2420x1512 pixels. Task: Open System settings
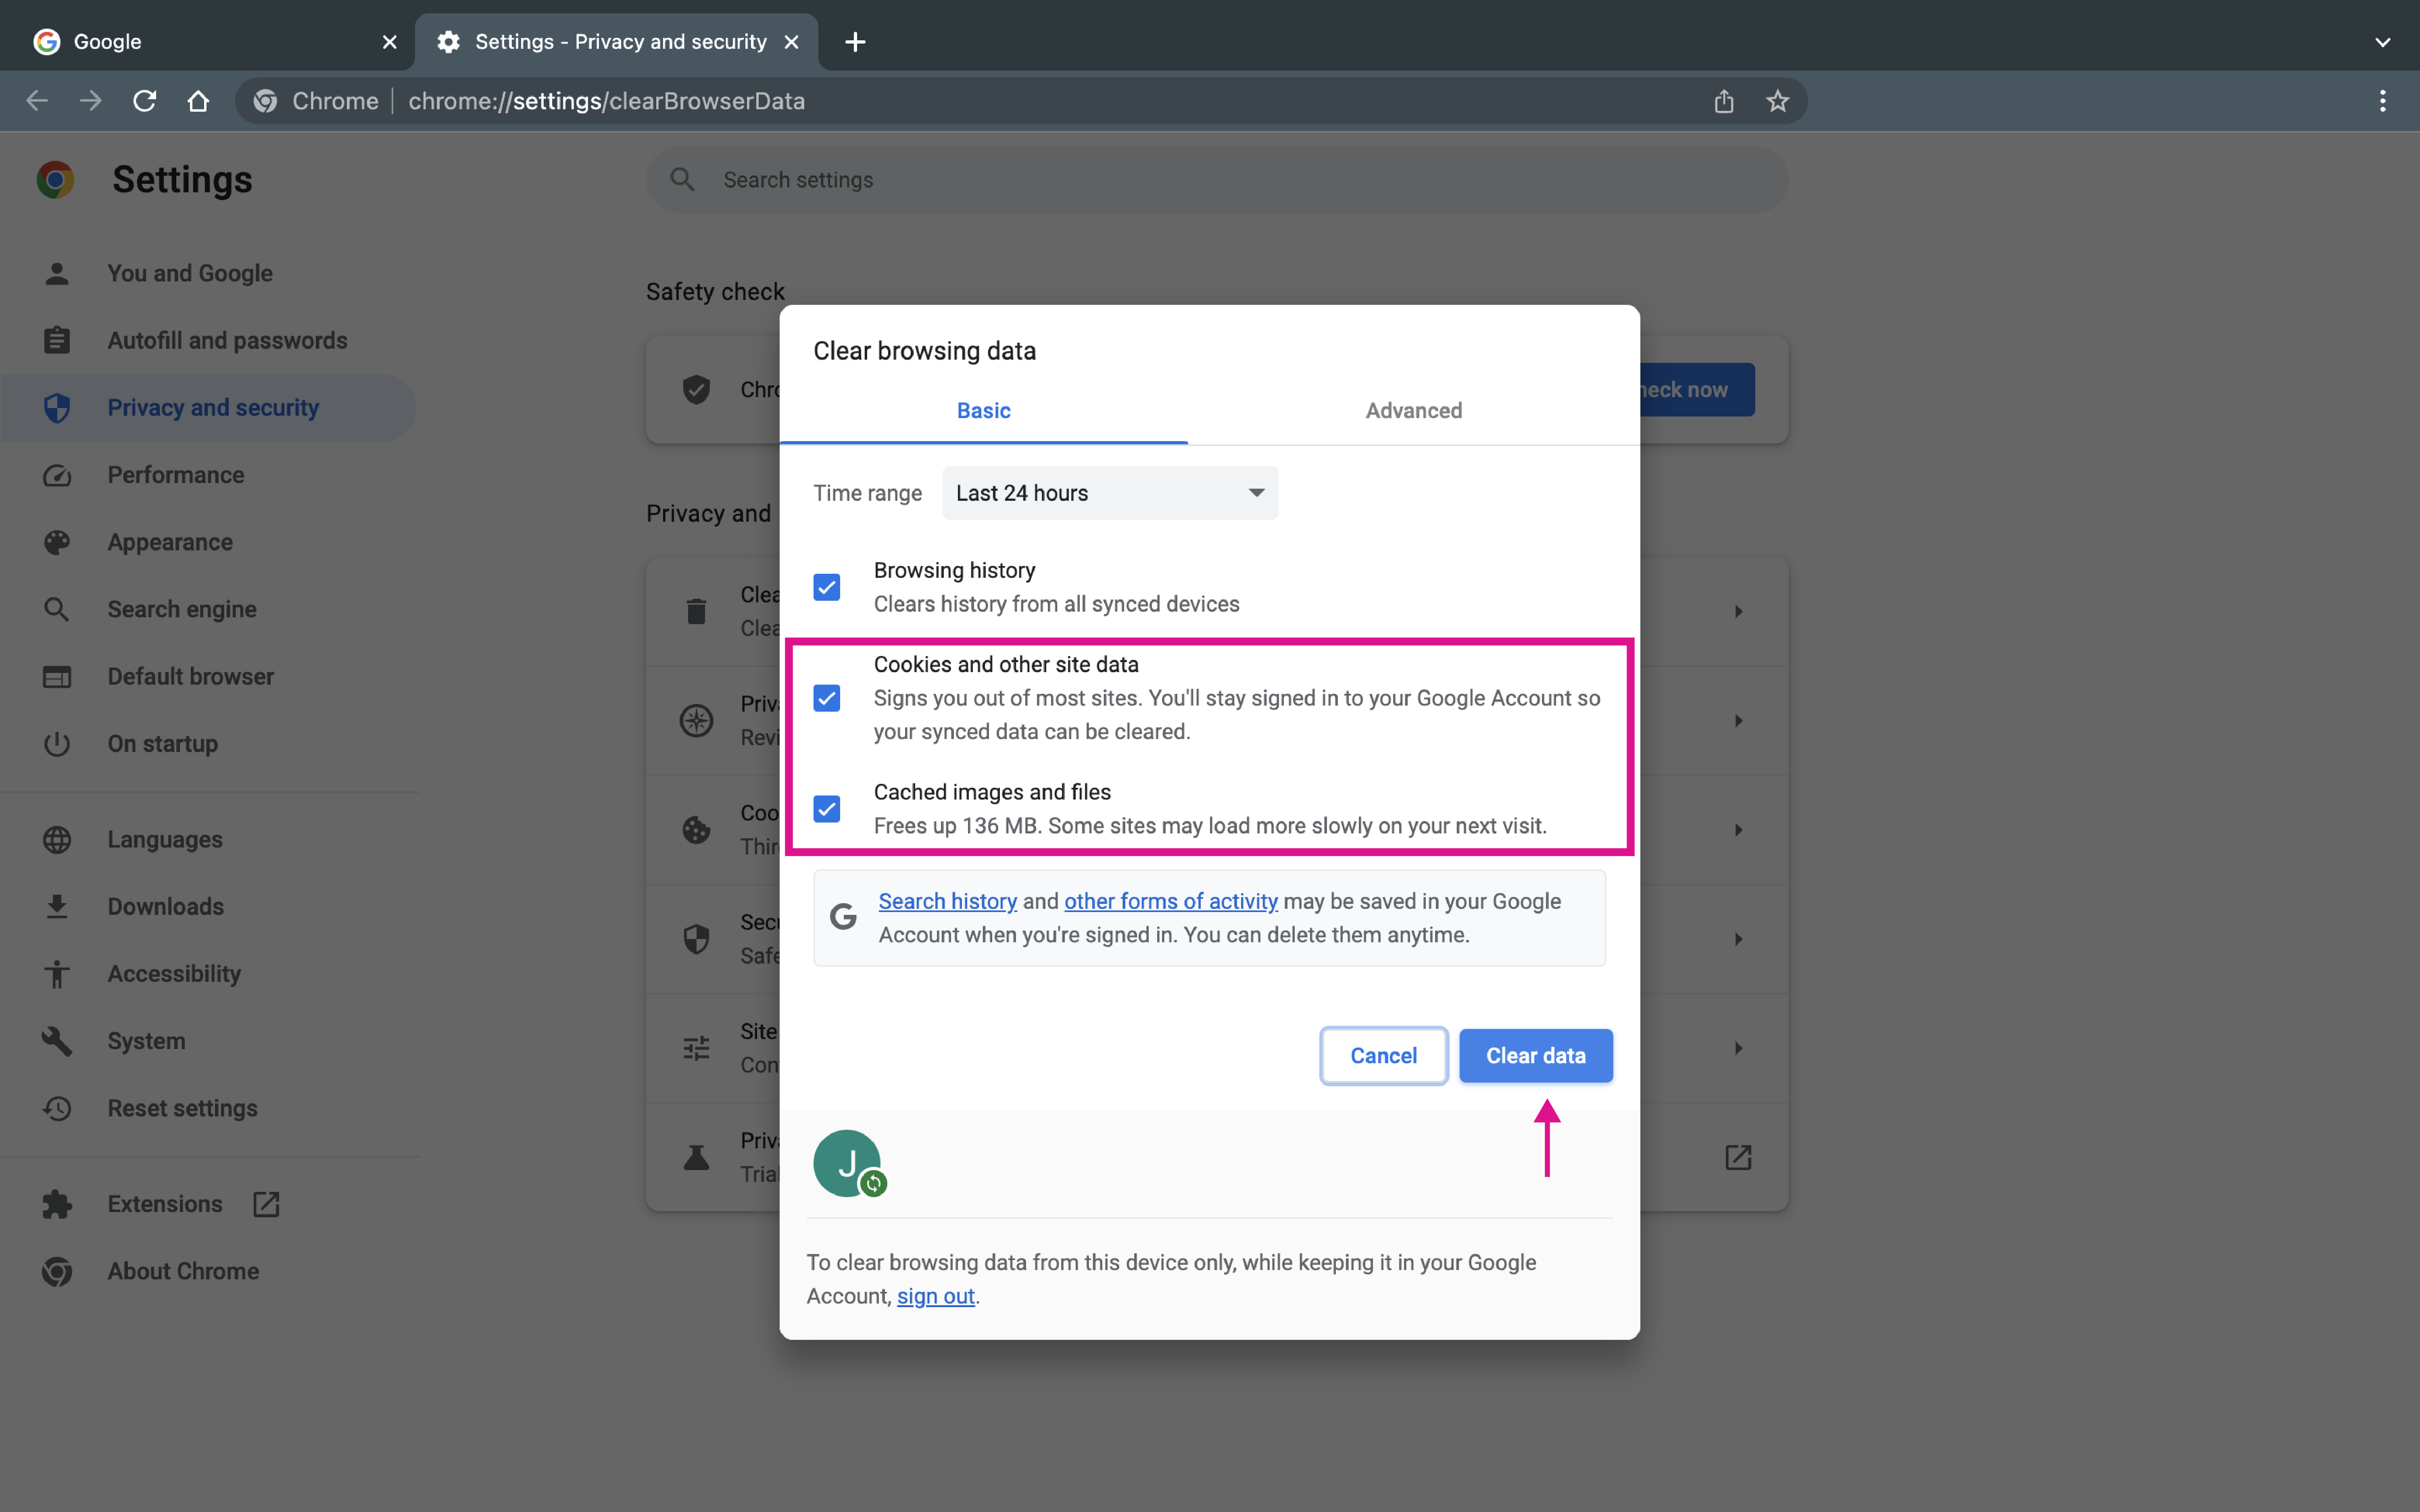(208, 1041)
